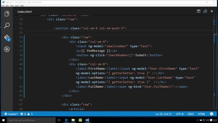Change the UTF-8 file encoding
The image size is (218, 123).
(x=180, y=114)
